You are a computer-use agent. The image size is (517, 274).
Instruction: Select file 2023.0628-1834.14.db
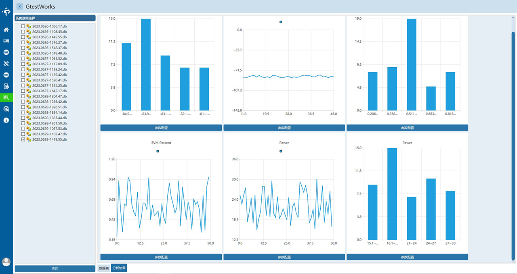(50, 112)
